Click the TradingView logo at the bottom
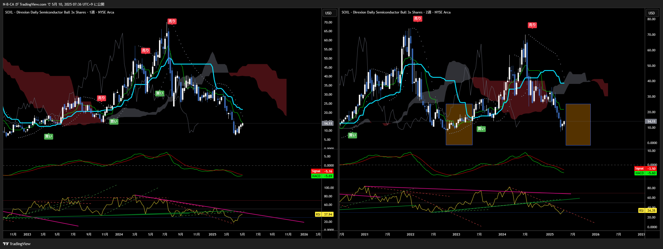Viewport: 663px width, 249px height. tap(17, 244)
